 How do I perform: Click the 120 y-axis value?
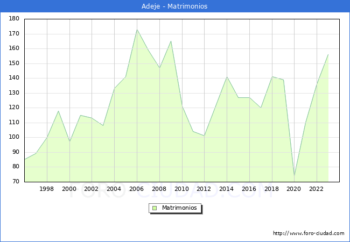pos(14,108)
